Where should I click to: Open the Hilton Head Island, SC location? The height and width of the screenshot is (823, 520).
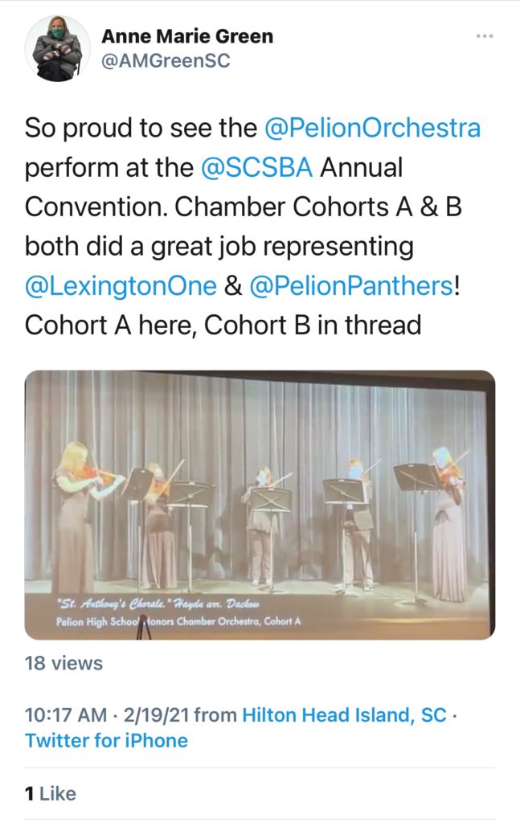click(x=344, y=714)
